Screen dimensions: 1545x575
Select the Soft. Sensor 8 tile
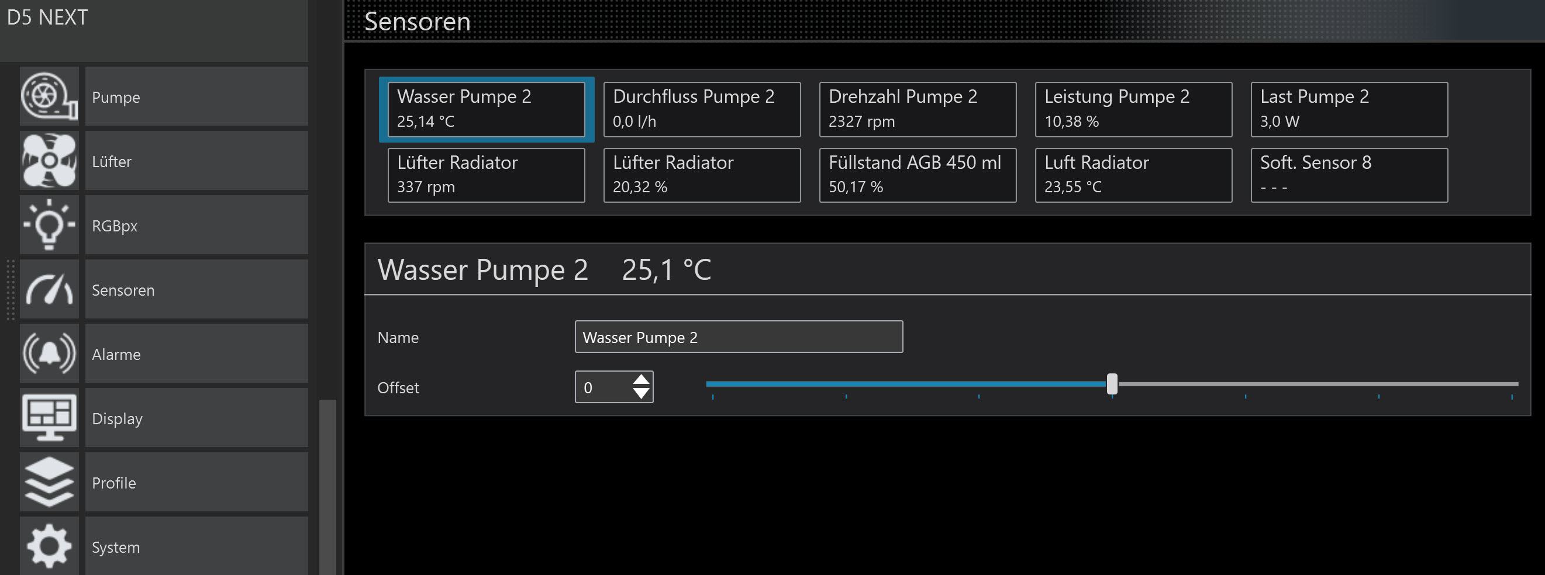pos(1350,175)
